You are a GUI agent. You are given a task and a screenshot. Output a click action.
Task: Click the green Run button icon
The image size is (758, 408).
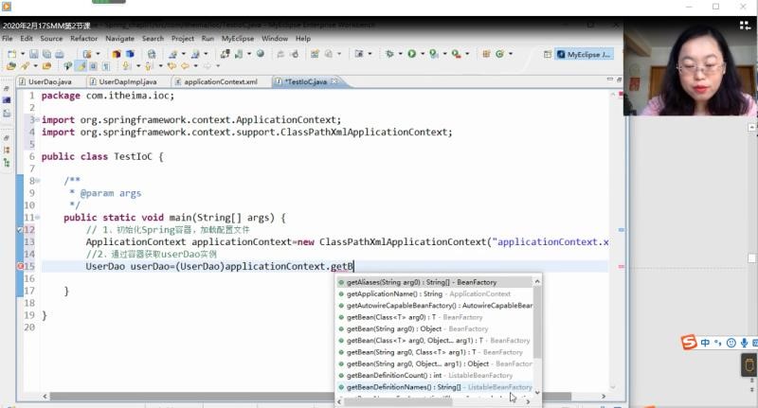pyautogui.click(x=412, y=54)
